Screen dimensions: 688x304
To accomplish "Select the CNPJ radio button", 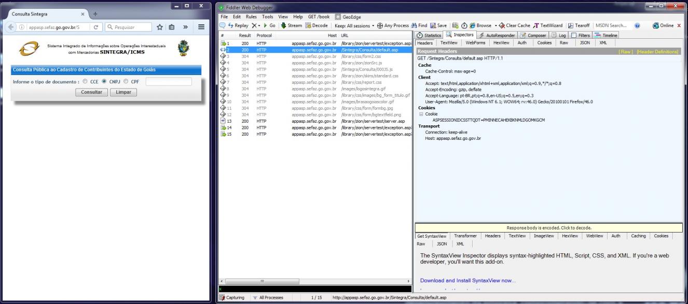I will point(104,81).
